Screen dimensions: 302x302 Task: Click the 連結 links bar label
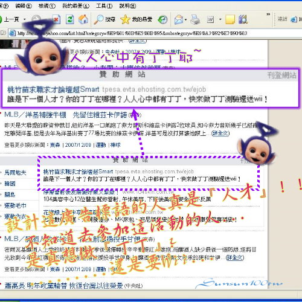pos(282,19)
